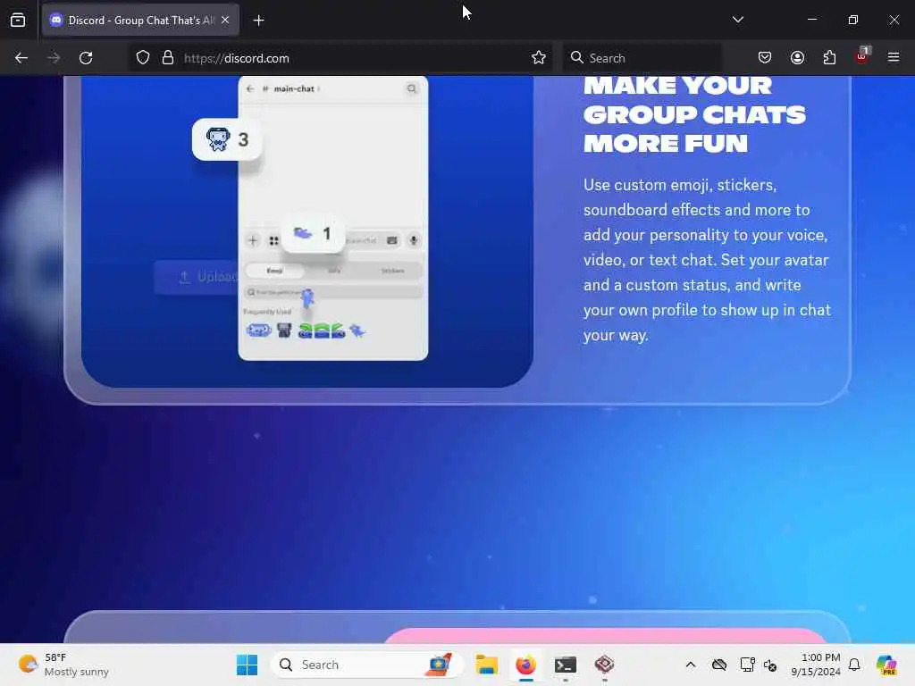
Task: Click the microphone icon in mockup chat bar
Action: pos(413,240)
